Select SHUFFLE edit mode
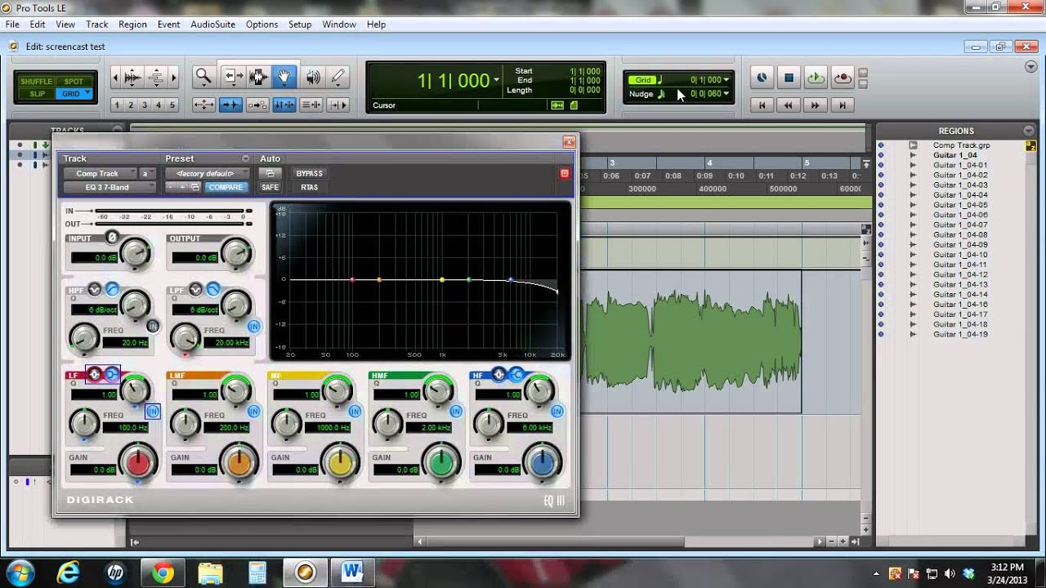Viewport: 1046px width, 588px height. (36, 82)
